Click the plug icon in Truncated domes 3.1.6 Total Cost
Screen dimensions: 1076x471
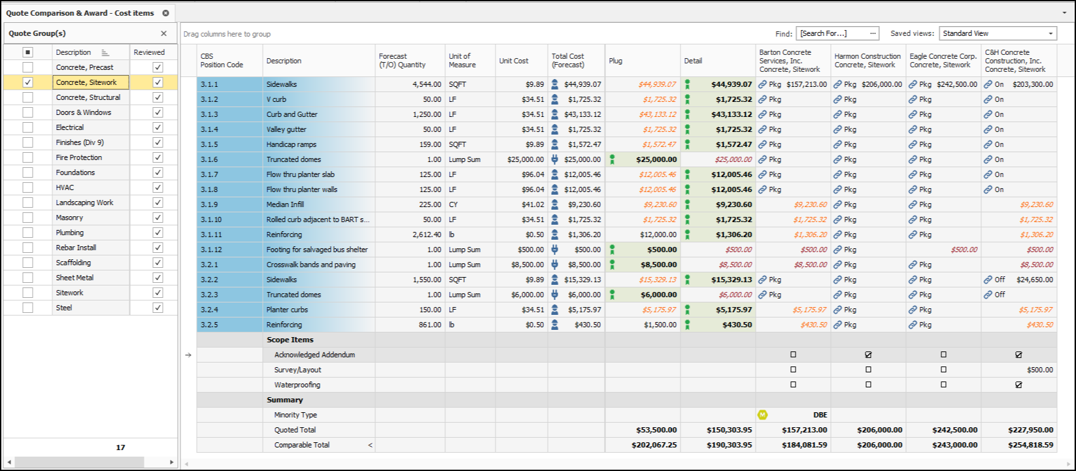[555, 159]
